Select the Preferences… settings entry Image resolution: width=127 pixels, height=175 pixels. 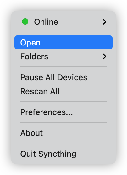click(63, 112)
